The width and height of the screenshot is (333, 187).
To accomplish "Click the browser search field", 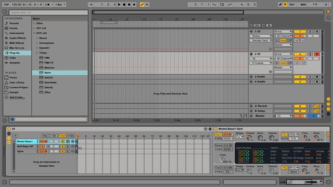I will (48, 12).
